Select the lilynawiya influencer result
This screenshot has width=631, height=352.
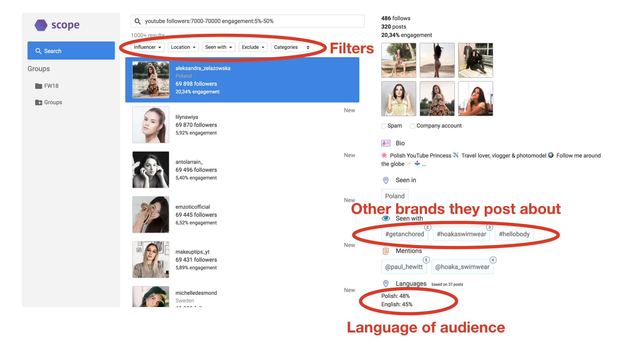[x=242, y=125]
